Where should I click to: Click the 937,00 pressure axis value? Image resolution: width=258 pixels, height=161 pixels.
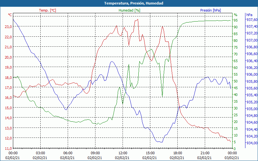coord(252,40)
